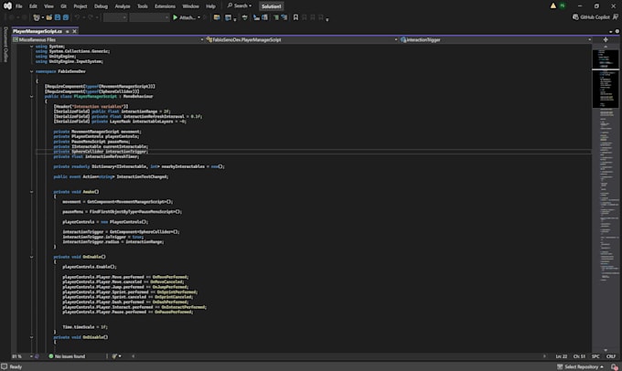The height and width of the screenshot is (371, 622).
Task: Click the Visual Studio logo icon
Action: [7, 6]
